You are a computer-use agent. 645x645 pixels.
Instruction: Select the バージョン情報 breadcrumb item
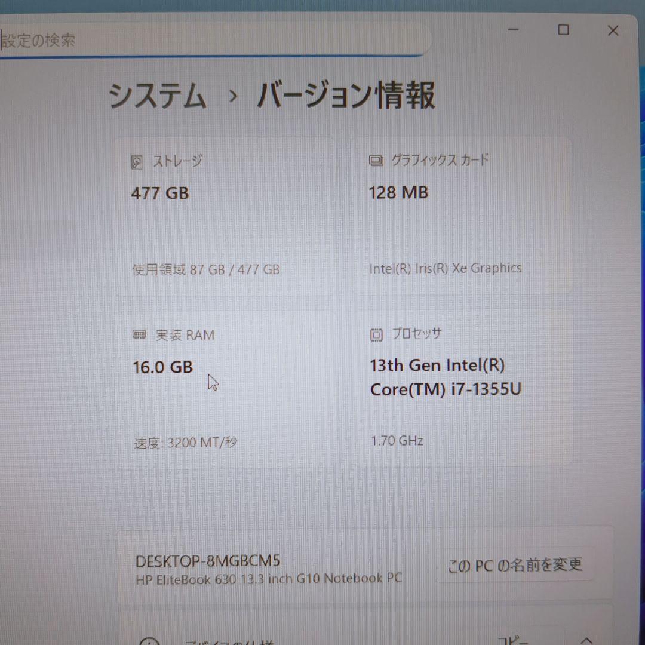tap(346, 96)
